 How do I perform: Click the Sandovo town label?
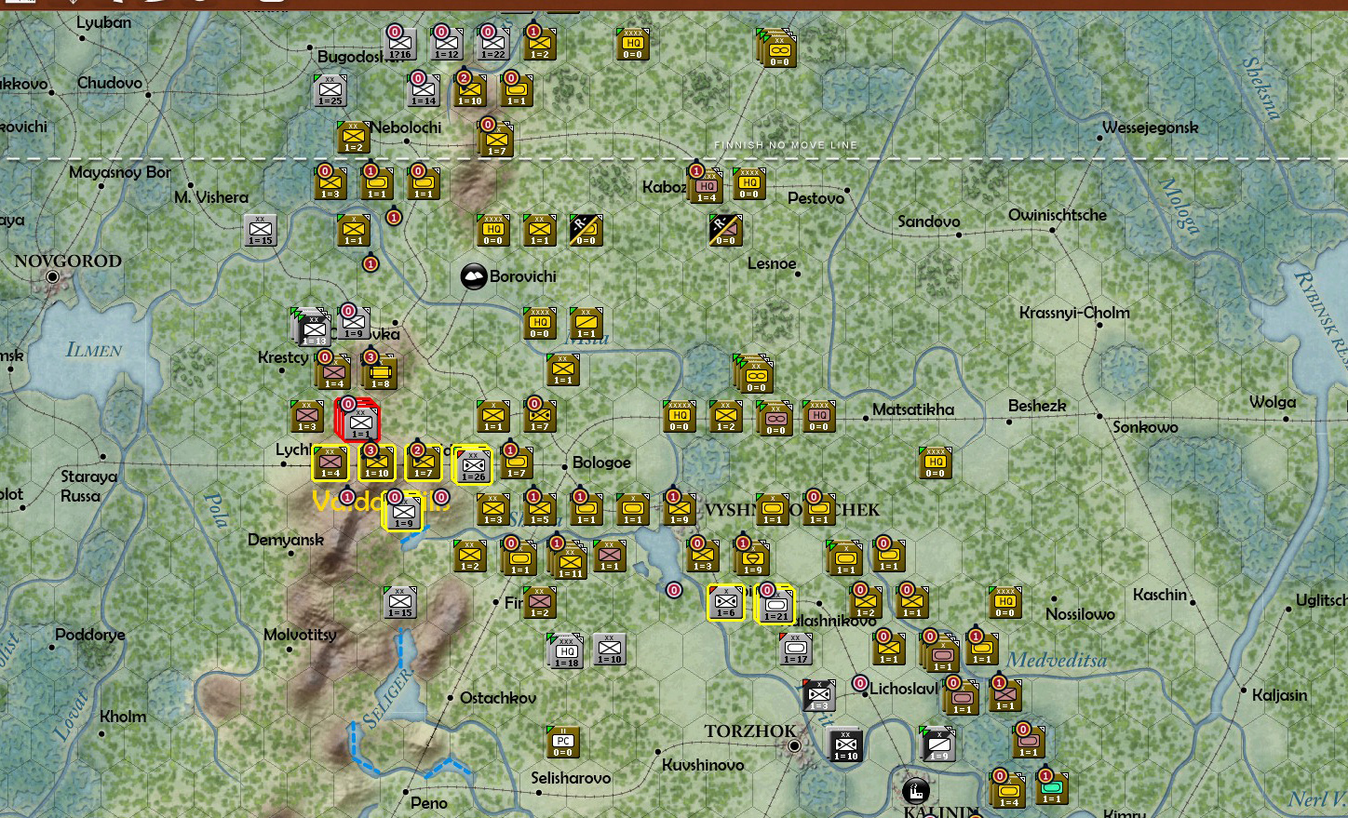(929, 221)
